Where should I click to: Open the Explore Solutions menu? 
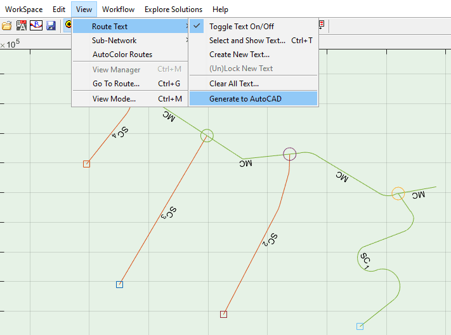(173, 10)
